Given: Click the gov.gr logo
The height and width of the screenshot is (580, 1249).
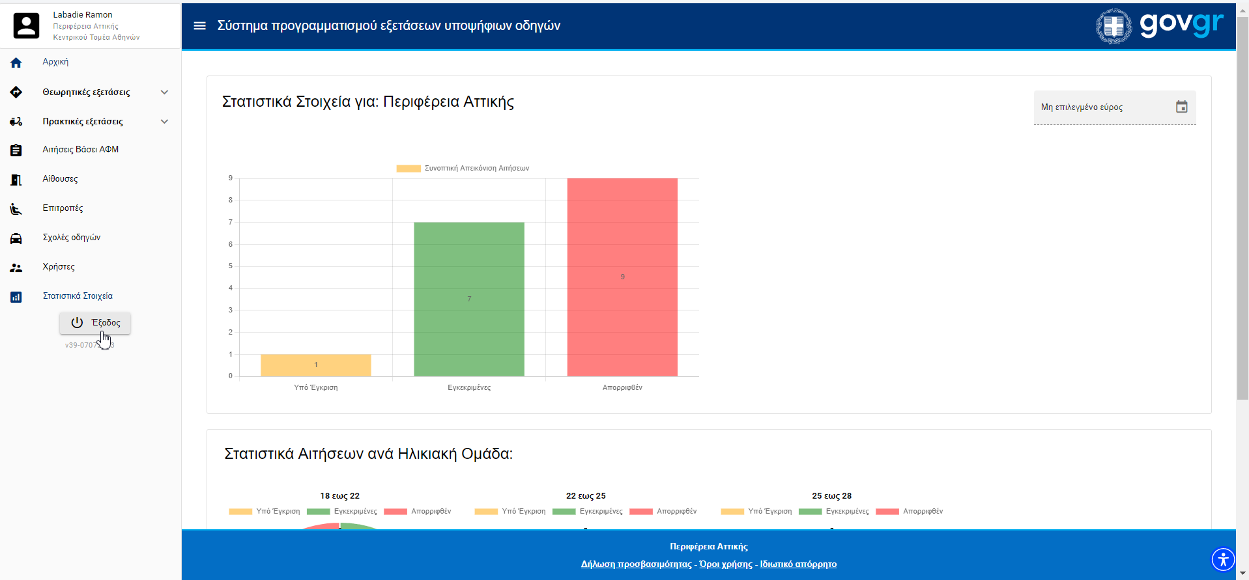Looking at the screenshot, I should pos(1160,26).
